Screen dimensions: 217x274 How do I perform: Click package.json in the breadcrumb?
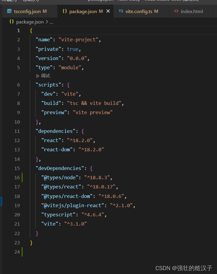click(30, 22)
